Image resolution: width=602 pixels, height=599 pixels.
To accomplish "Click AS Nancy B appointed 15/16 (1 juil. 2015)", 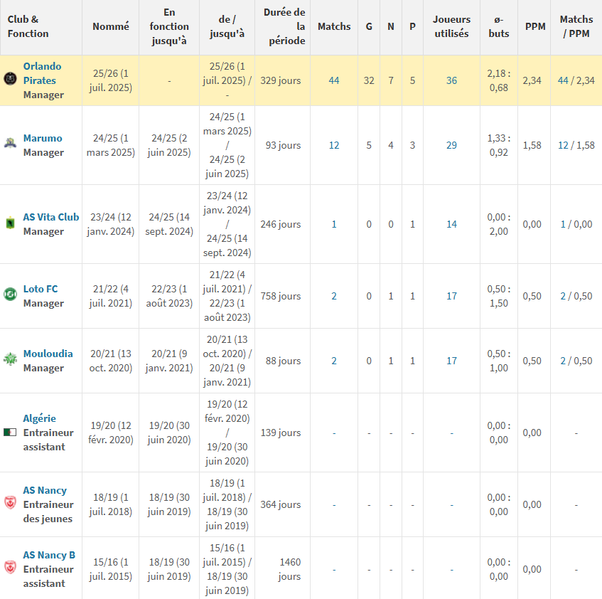I will 111,569.
